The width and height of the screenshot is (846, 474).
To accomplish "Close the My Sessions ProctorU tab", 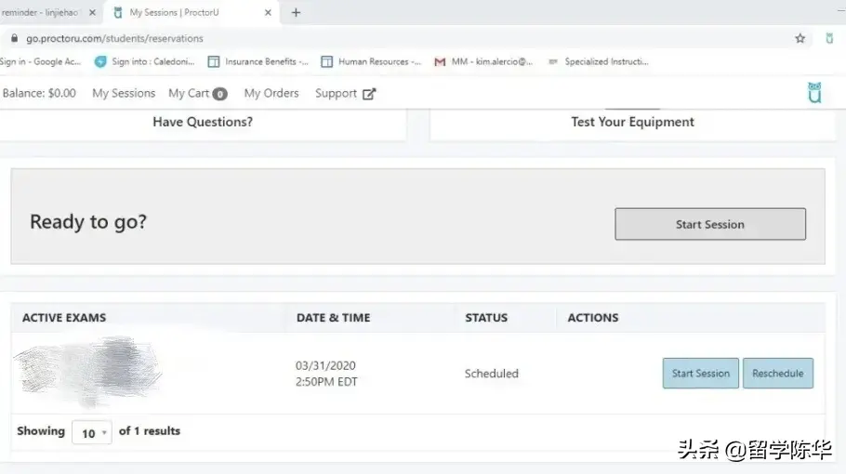I will [269, 13].
